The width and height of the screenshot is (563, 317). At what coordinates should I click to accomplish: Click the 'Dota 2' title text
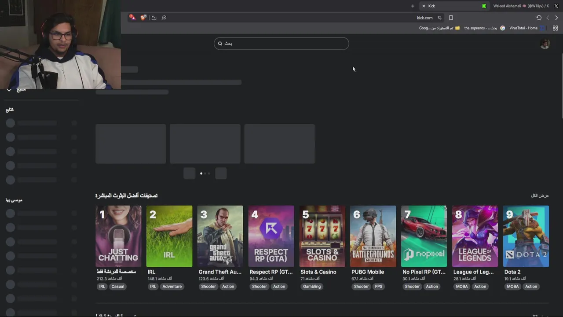[512, 272]
